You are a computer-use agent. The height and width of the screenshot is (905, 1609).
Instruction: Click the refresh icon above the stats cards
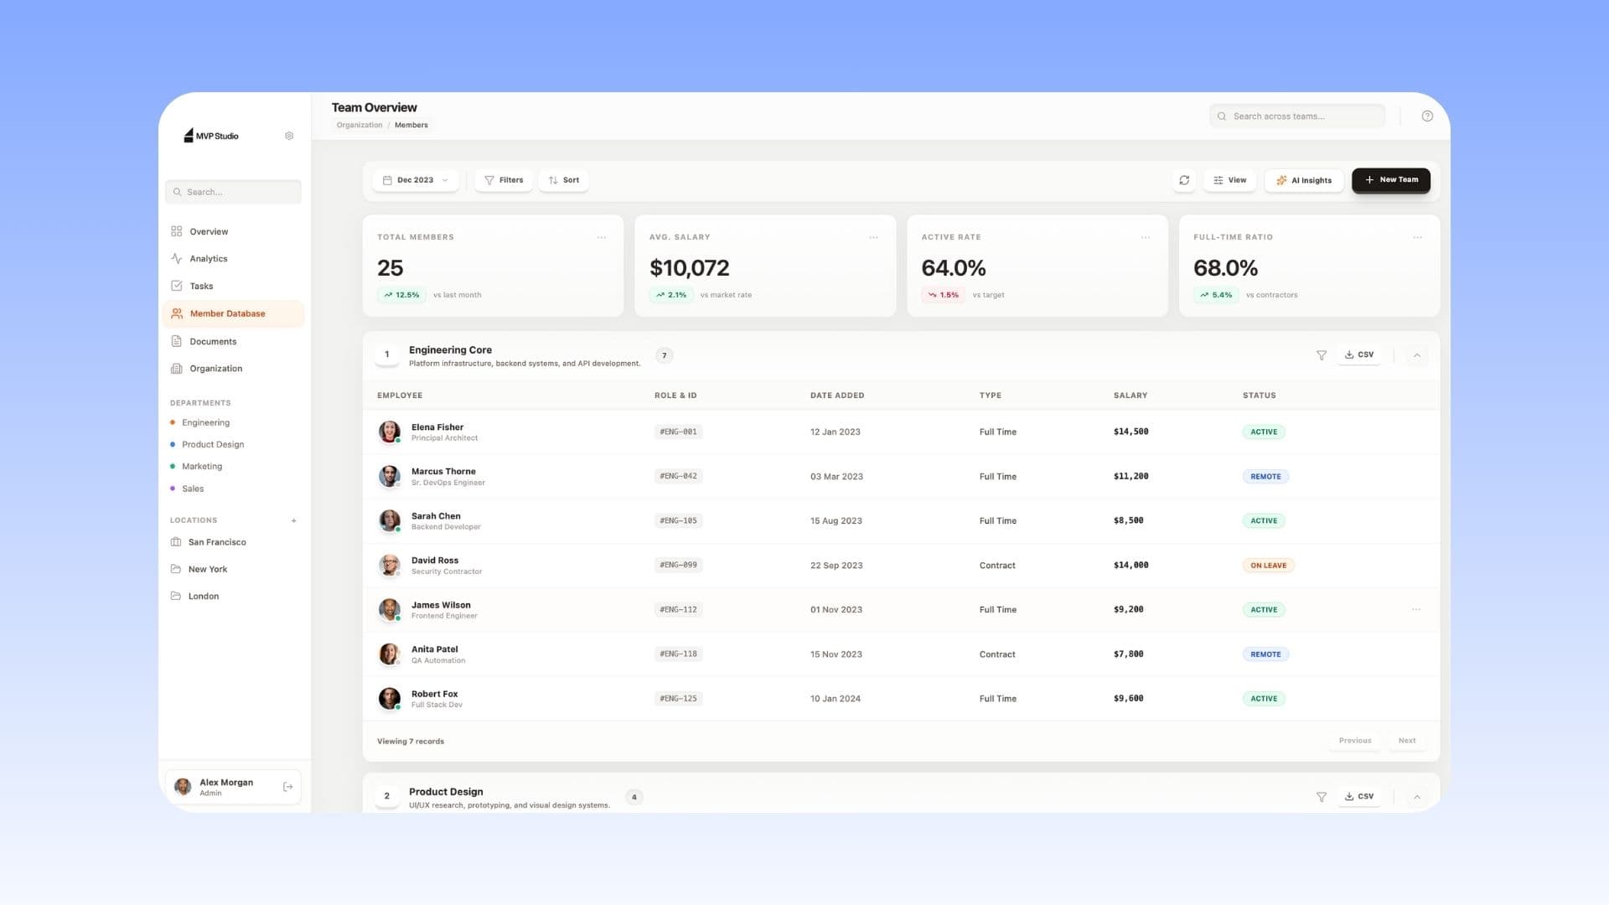pos(1184,180)
